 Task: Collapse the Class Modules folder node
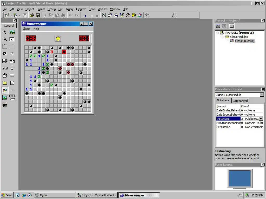(x=222, y=37)
